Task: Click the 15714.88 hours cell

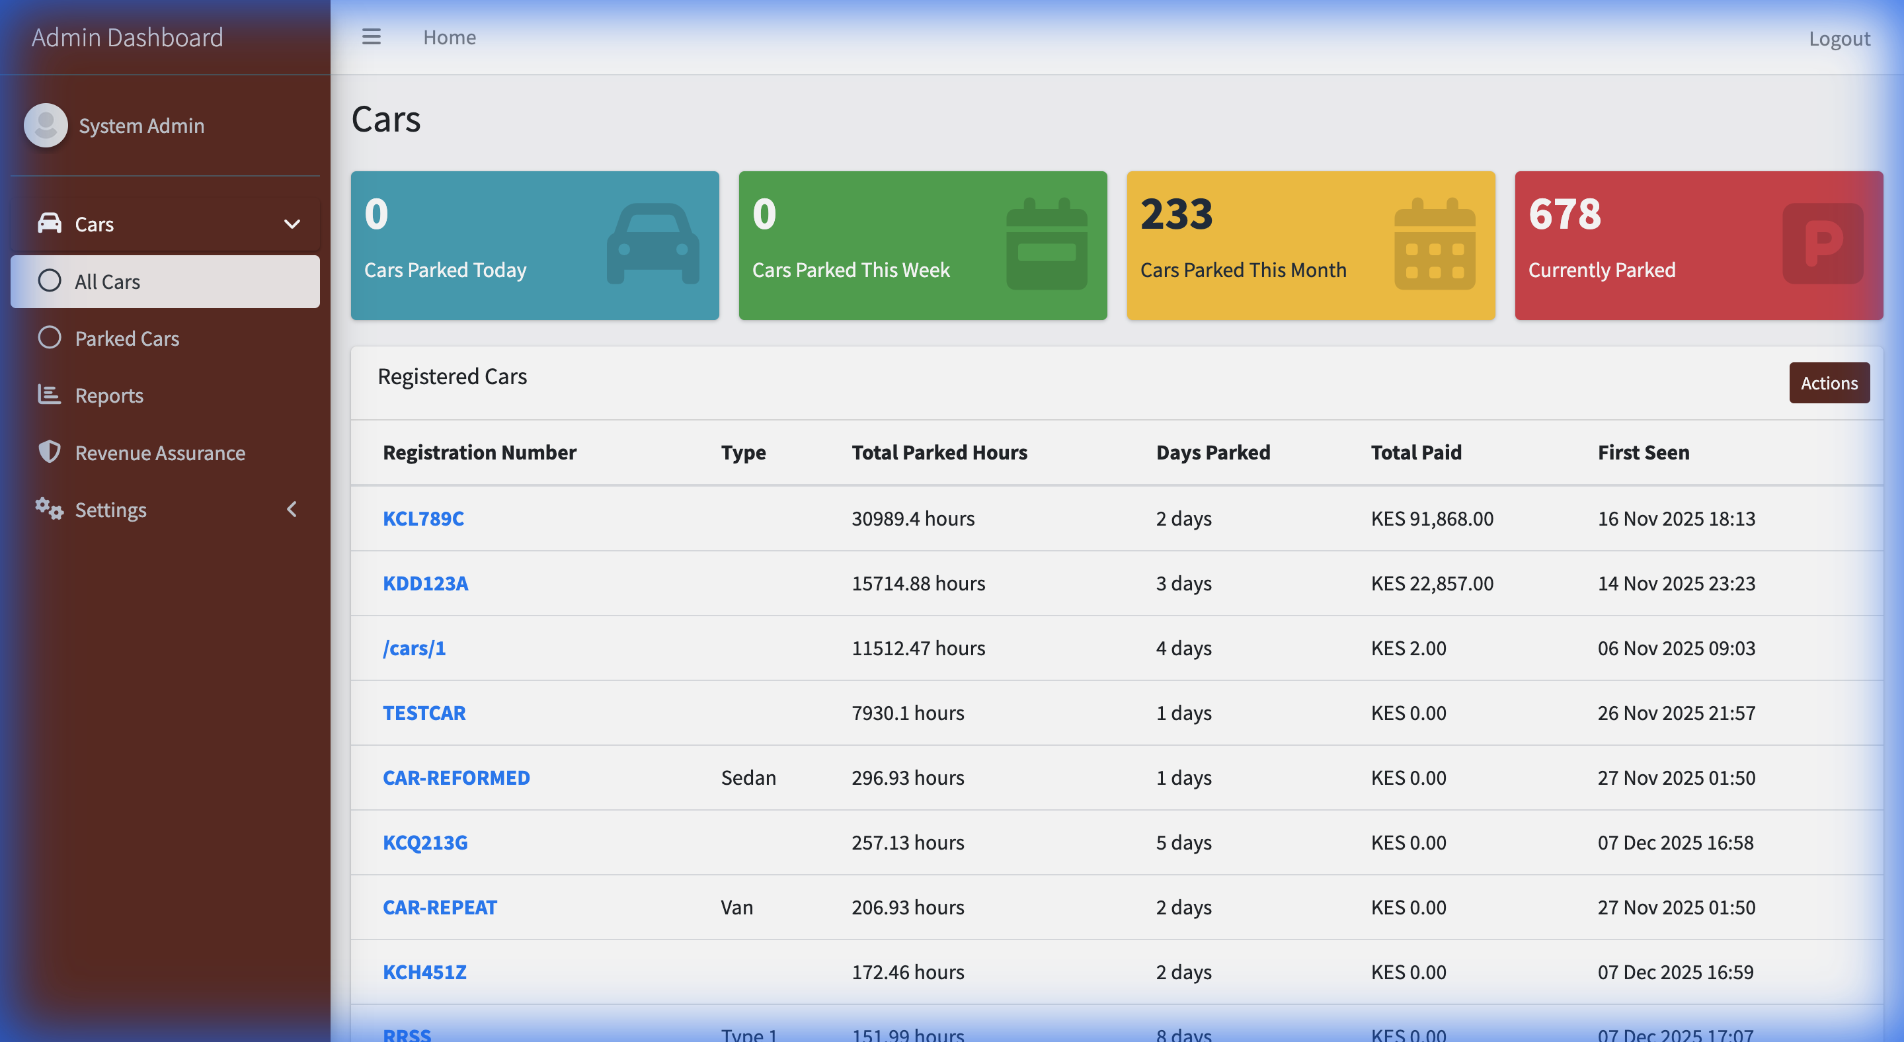Action: 918,583
